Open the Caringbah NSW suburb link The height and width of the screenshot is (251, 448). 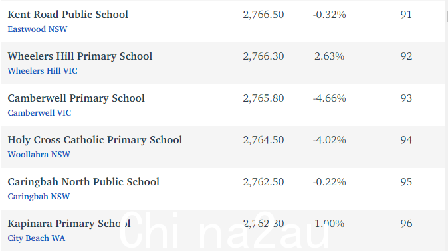(39, 197)
